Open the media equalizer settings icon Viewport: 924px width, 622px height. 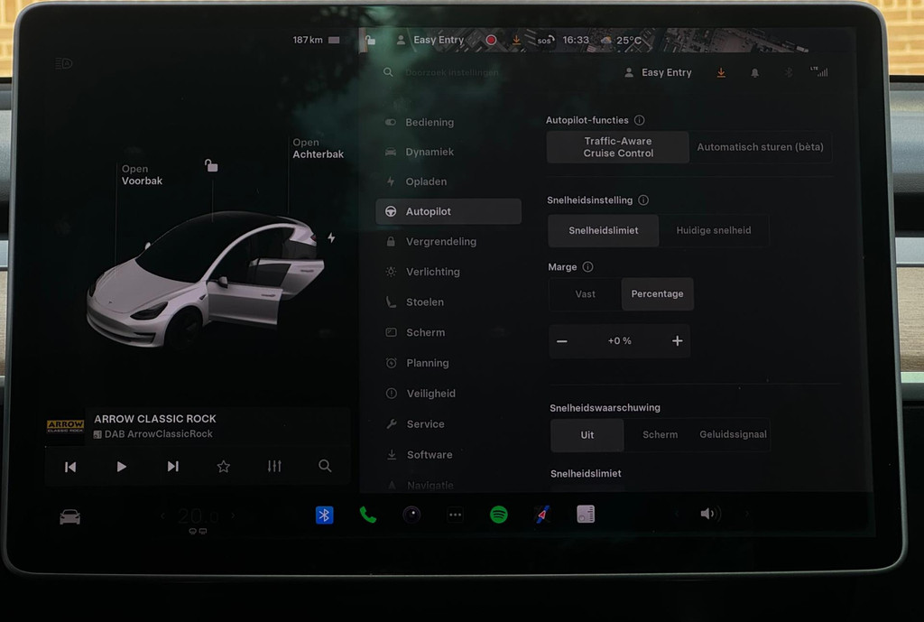tap(274, 466)
